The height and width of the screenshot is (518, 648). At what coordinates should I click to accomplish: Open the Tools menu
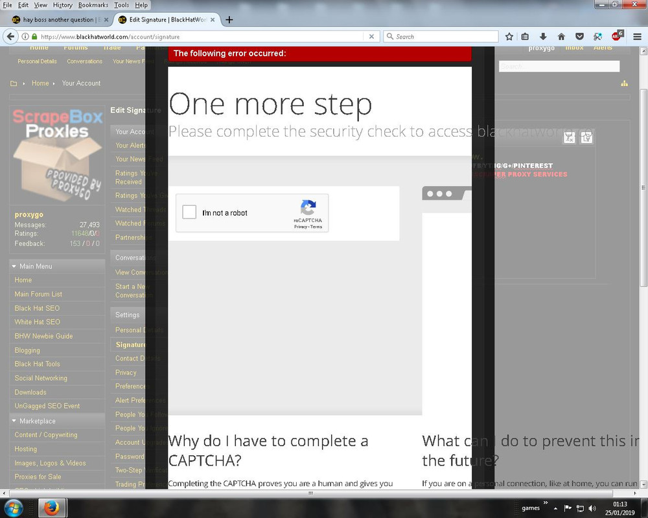[122, 5]
